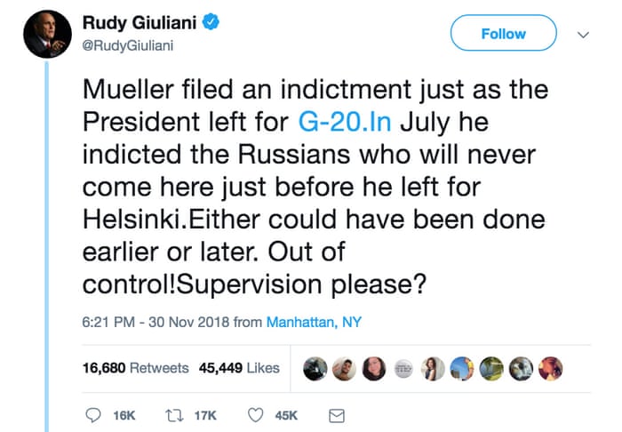Like the tweet with the heart icon
The image size is (622, 432).
pyautogui.click(x=256, y=415)
